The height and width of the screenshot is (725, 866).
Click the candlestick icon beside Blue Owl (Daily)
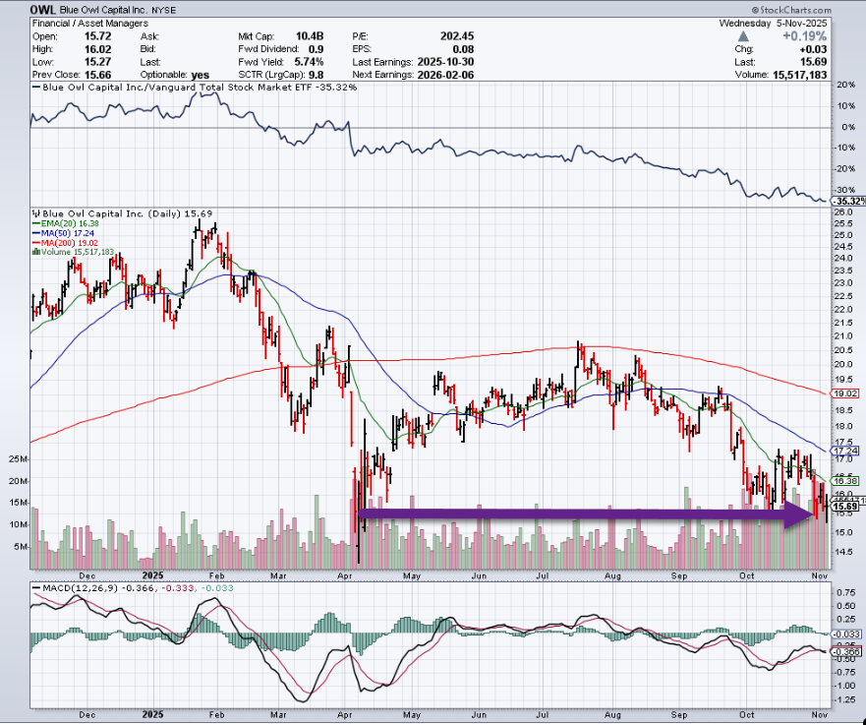pos(34,212)
